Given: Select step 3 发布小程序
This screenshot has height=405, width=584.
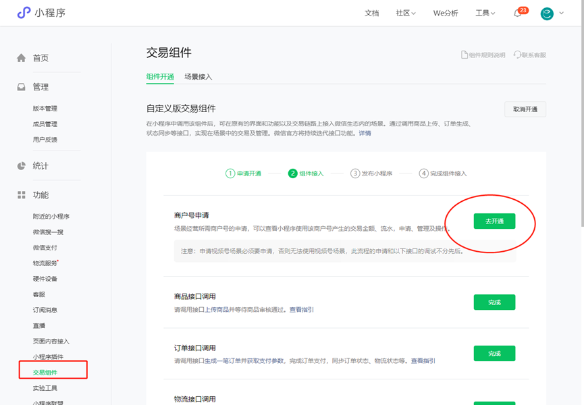Looking at the screenshot, I should (x=371, y=173).
